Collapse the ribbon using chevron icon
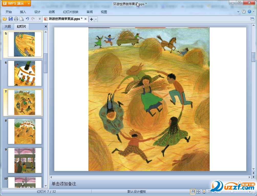Image resolution: width=257 pixels, height=196 pixels. pos(238,11)
